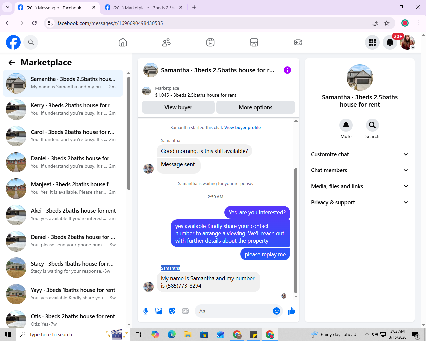
Task: Click Samantha's phone number message bubble
Action: (x=208, y=282)
